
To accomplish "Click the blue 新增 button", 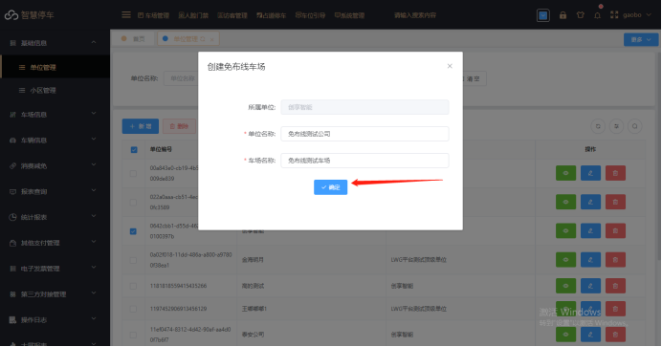I will coord(141,126).
